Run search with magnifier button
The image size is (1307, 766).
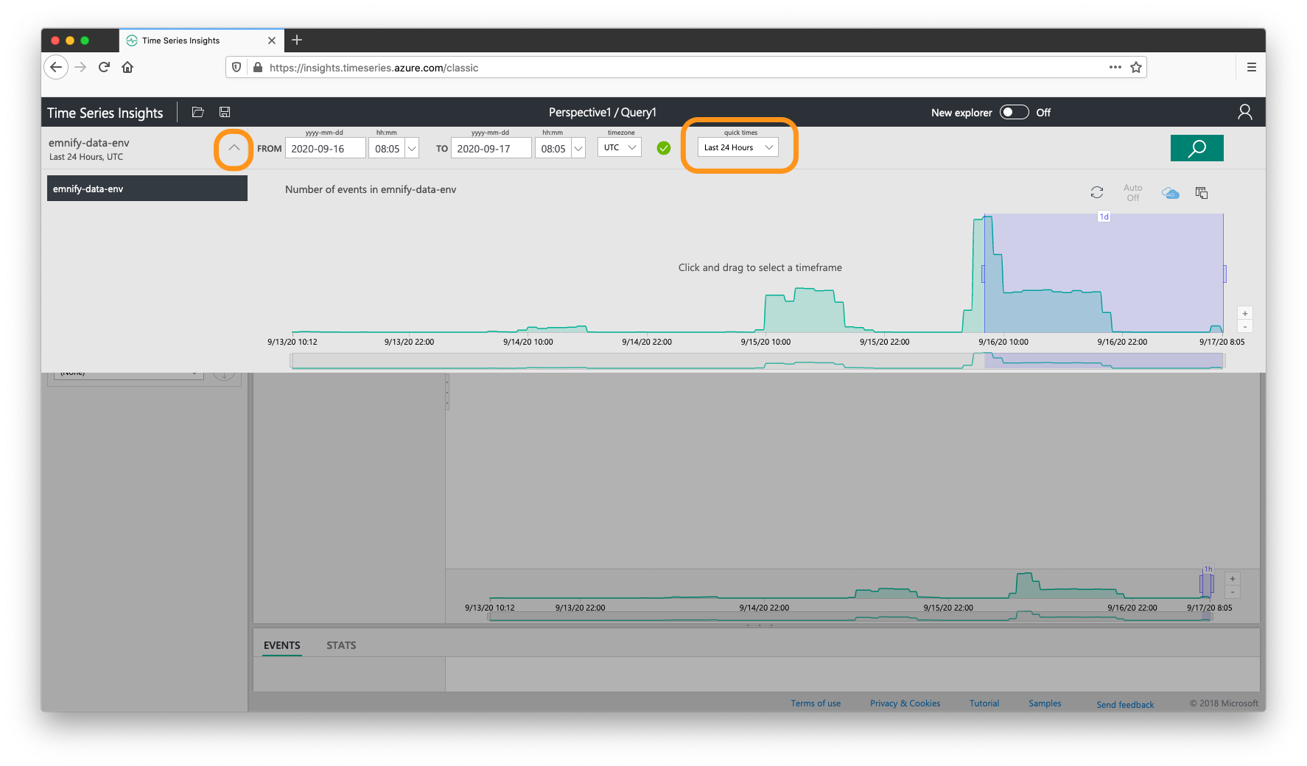coord(1196,148)
